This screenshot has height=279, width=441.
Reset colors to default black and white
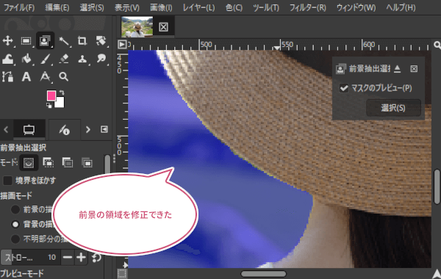click(49, 106)
